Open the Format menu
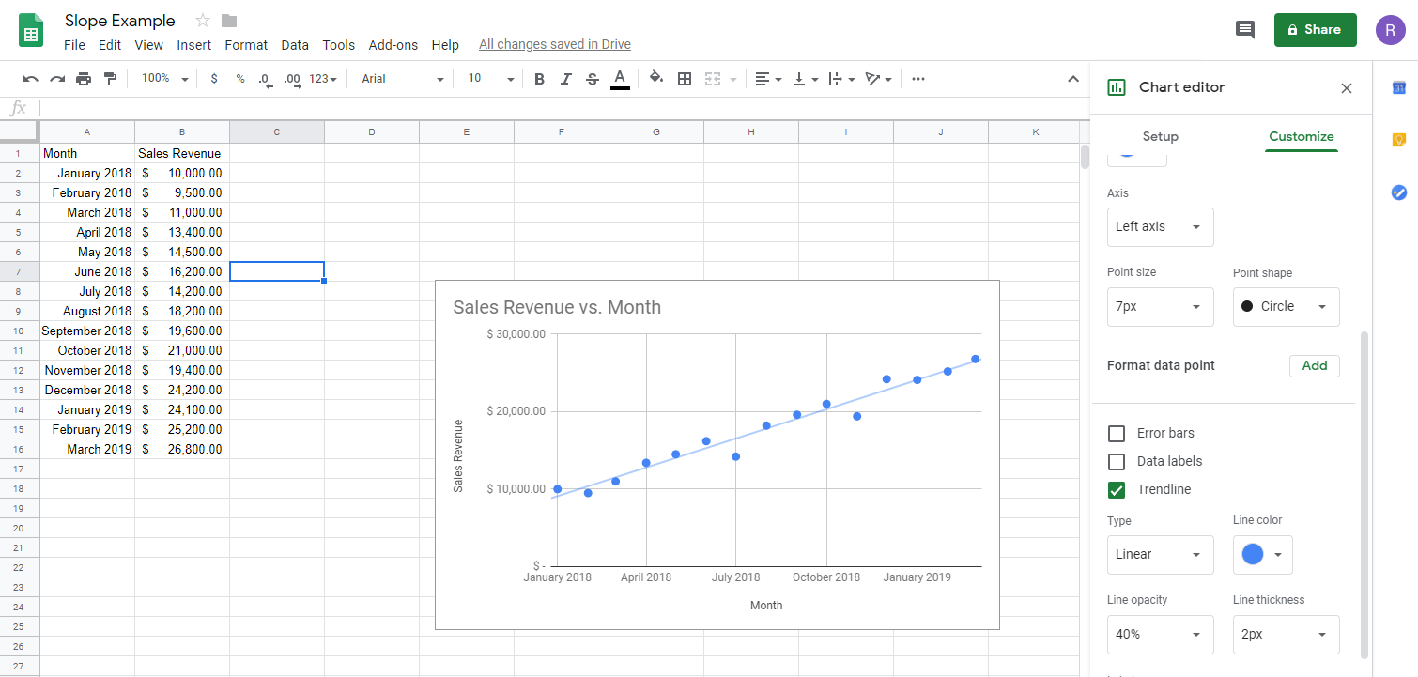 click(x=246, y=45)
